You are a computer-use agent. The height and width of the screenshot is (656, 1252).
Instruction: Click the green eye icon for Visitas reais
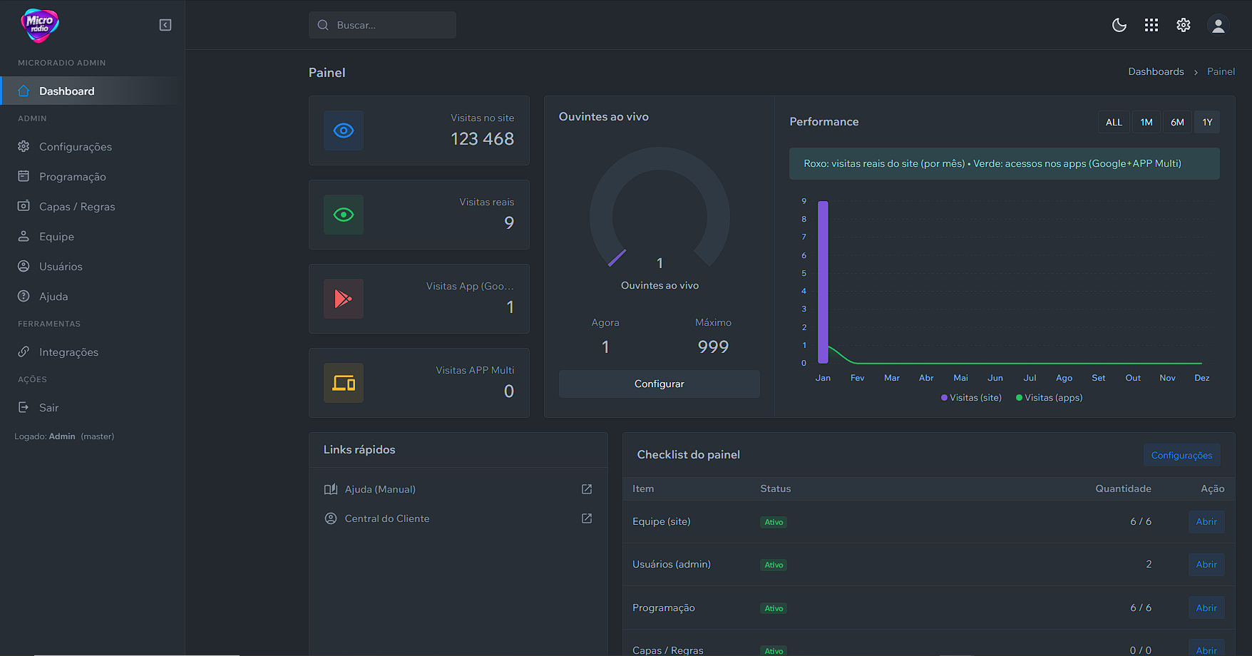click(x=344, y=215)
